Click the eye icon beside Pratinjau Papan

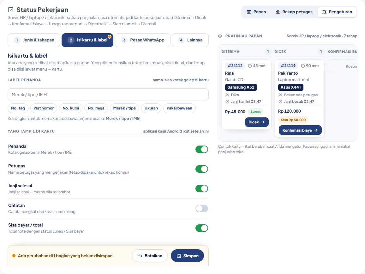click(220, 36)
